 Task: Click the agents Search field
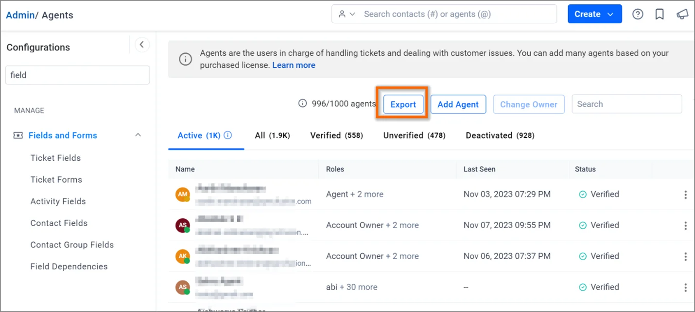626,104
